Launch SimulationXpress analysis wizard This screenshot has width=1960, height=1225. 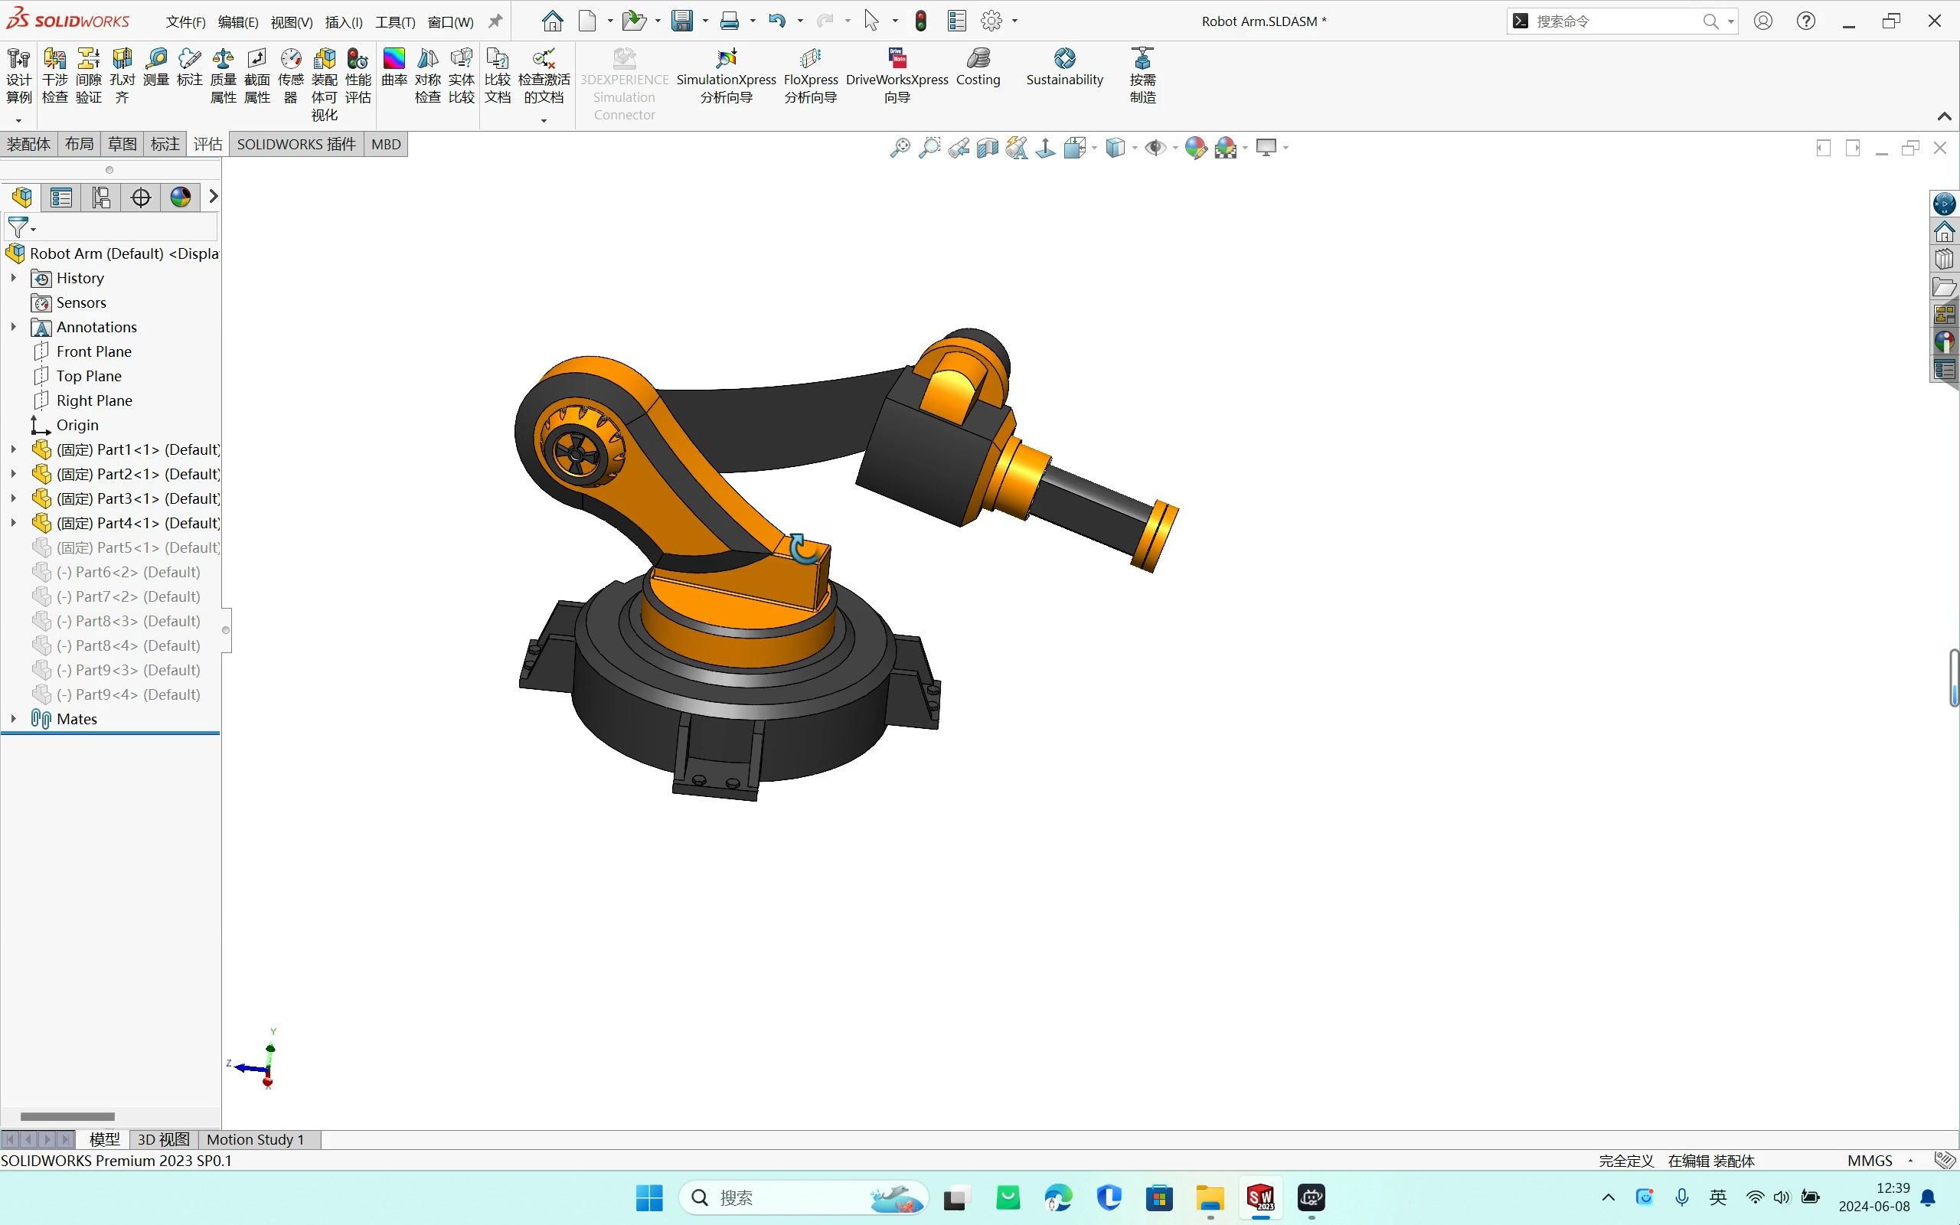(727, 75)
